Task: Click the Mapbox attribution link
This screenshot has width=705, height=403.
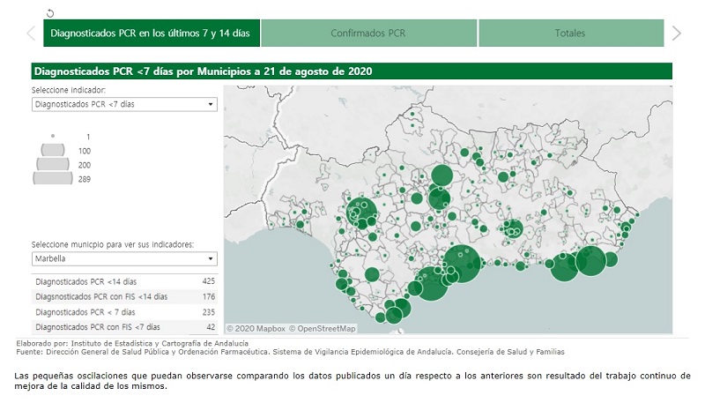Action: point(256,329)
